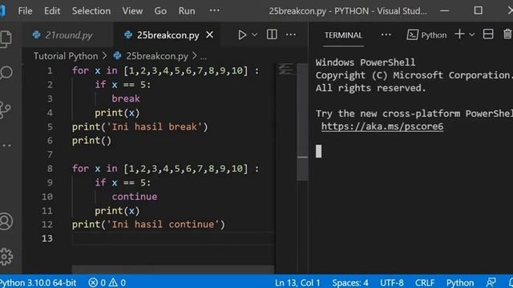Open the https://aka.ms/pscore6 link

[382, 126]
